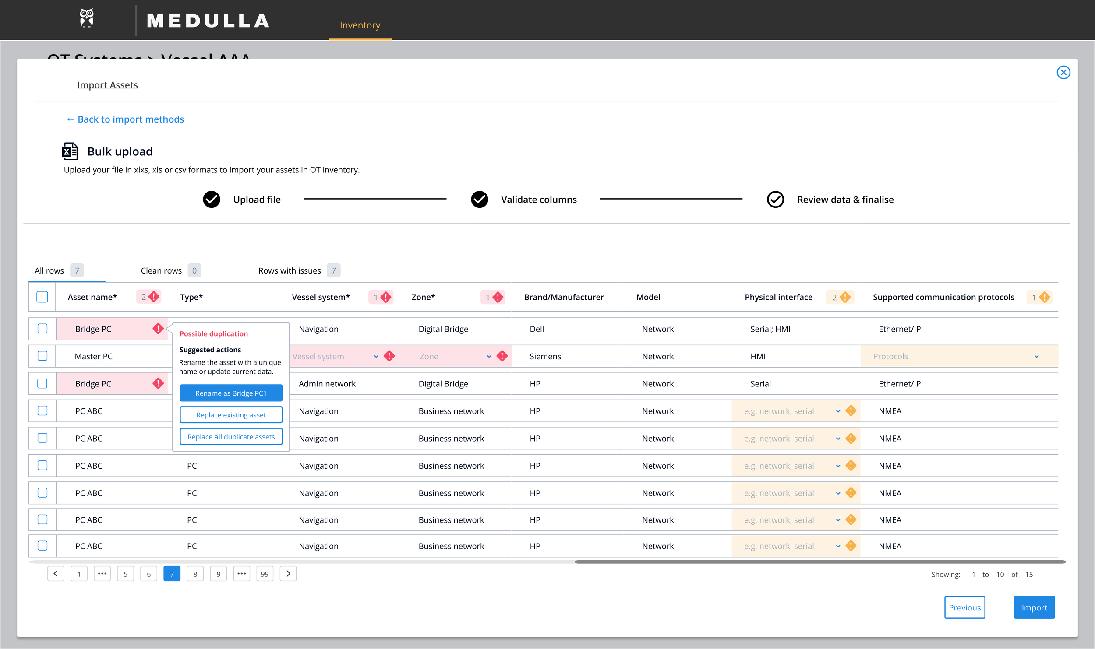Click red error icon in Master PC Zone cell
Viewport: 1095px width, 649px height.
(x=502, y=356)
